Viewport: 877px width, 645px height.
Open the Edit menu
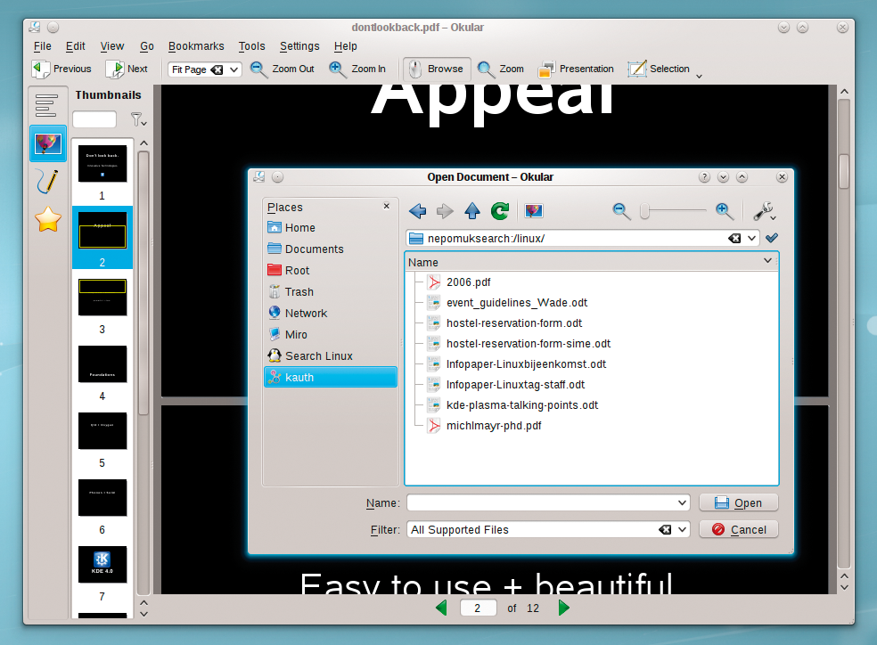point(76,45)
